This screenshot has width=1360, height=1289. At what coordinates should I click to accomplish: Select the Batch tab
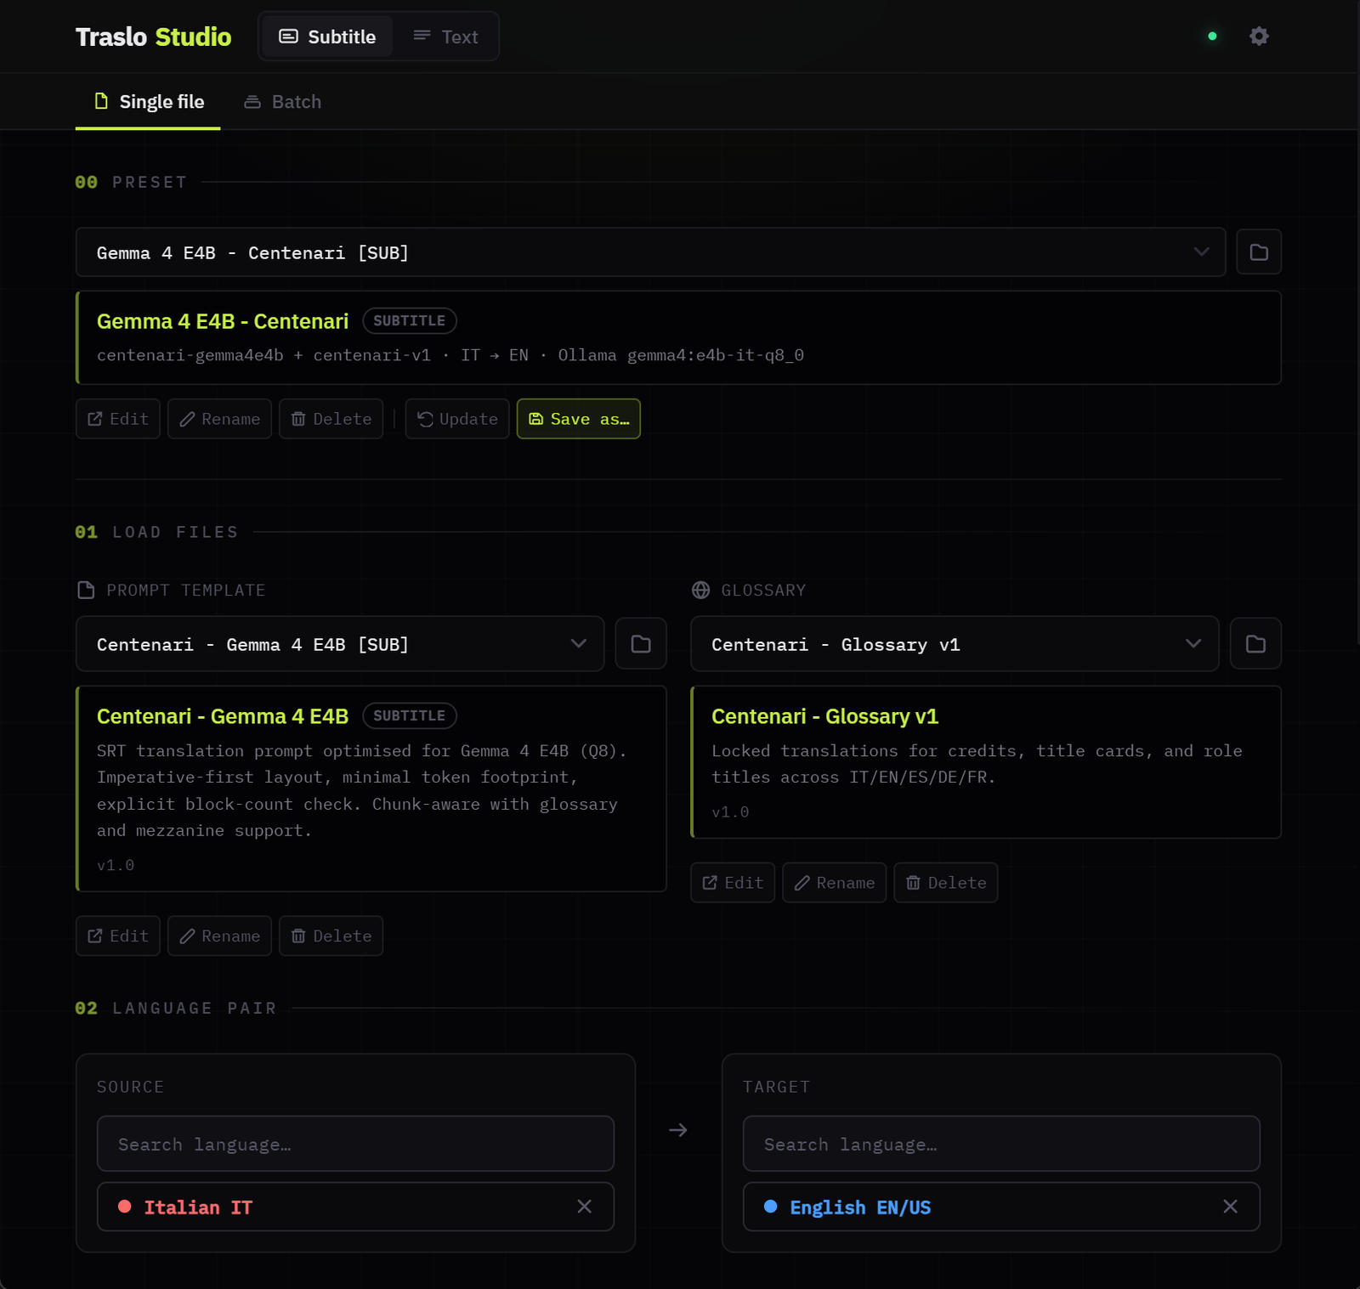(x=283, y=102)
